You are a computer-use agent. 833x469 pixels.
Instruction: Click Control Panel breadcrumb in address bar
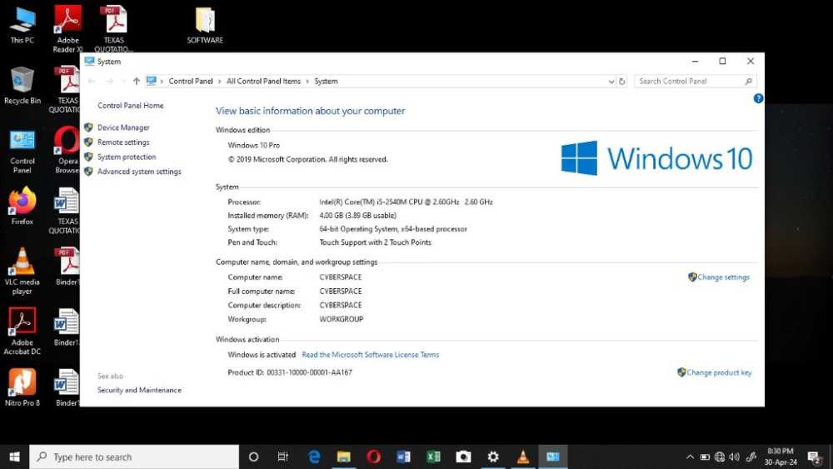coord(191,82)
